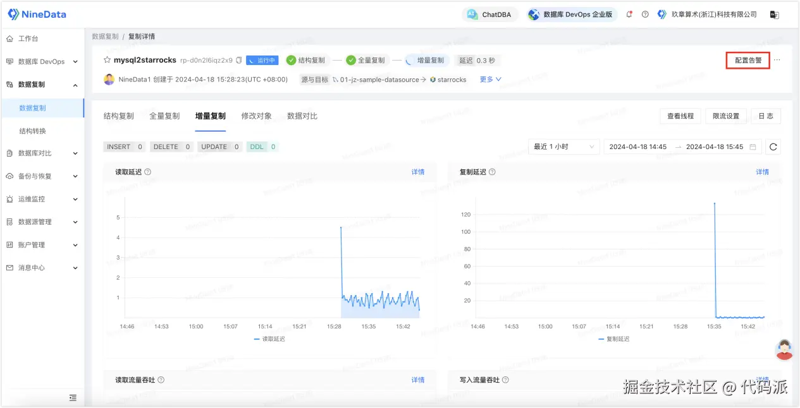Open 详情 for 读取延迟 chart
Image resolution: width=800 pixels, height=408 pixels.
418,172
